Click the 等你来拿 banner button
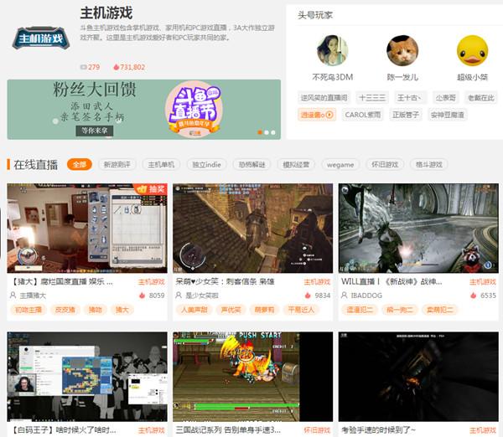The height and width of the screenshot is (437, 503). pyautogui.click(x=94, y=131)
